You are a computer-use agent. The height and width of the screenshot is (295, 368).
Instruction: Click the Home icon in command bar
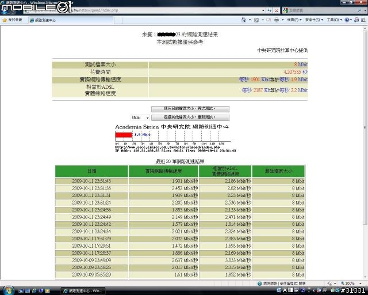(244, 20)
